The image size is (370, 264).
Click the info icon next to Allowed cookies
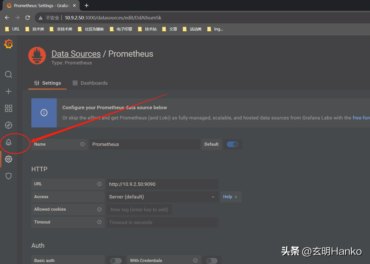(x=99, y=210)
